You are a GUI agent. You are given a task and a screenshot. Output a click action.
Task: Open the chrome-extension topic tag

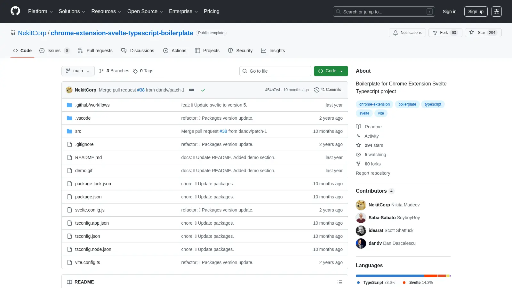point(374,104)
